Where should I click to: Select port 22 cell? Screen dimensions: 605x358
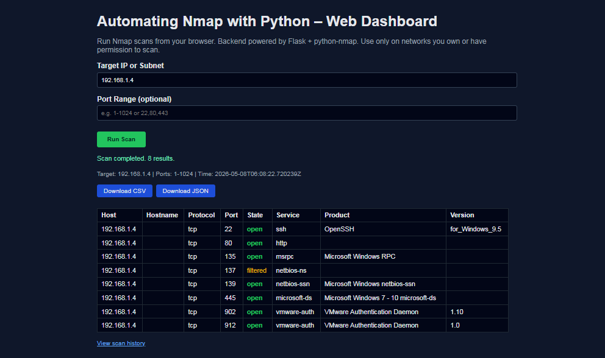(232, 229)
